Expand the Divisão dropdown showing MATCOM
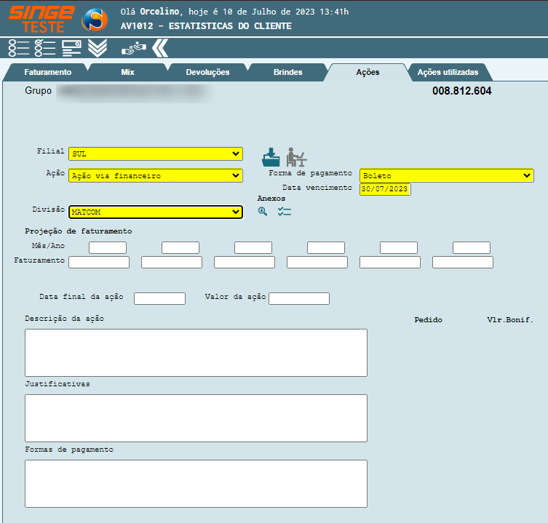The width and height of the screenshot is (548, 523). 155,212
